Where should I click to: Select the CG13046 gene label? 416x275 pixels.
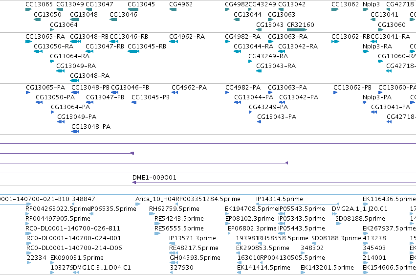click(123, 14)
